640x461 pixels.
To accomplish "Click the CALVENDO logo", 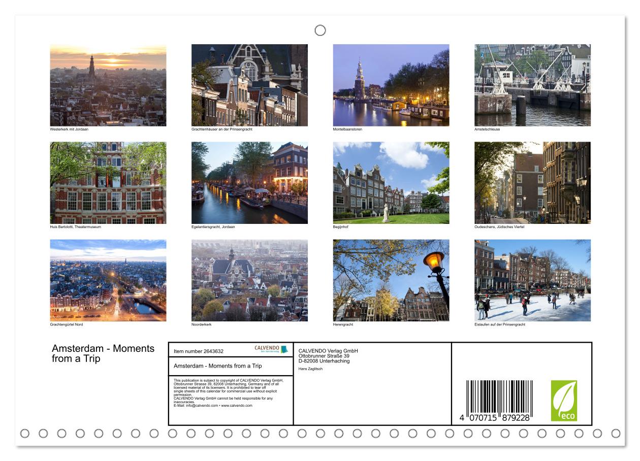I will [271, 349].
